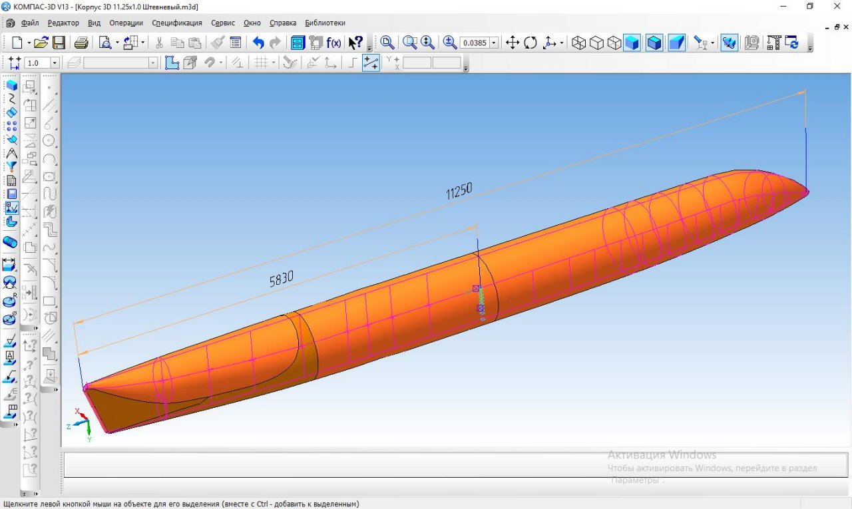
Task: Open the Операции menu
Action: 126,23
